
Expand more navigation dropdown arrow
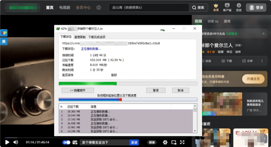pyautogui.click(x=99, y=8)
